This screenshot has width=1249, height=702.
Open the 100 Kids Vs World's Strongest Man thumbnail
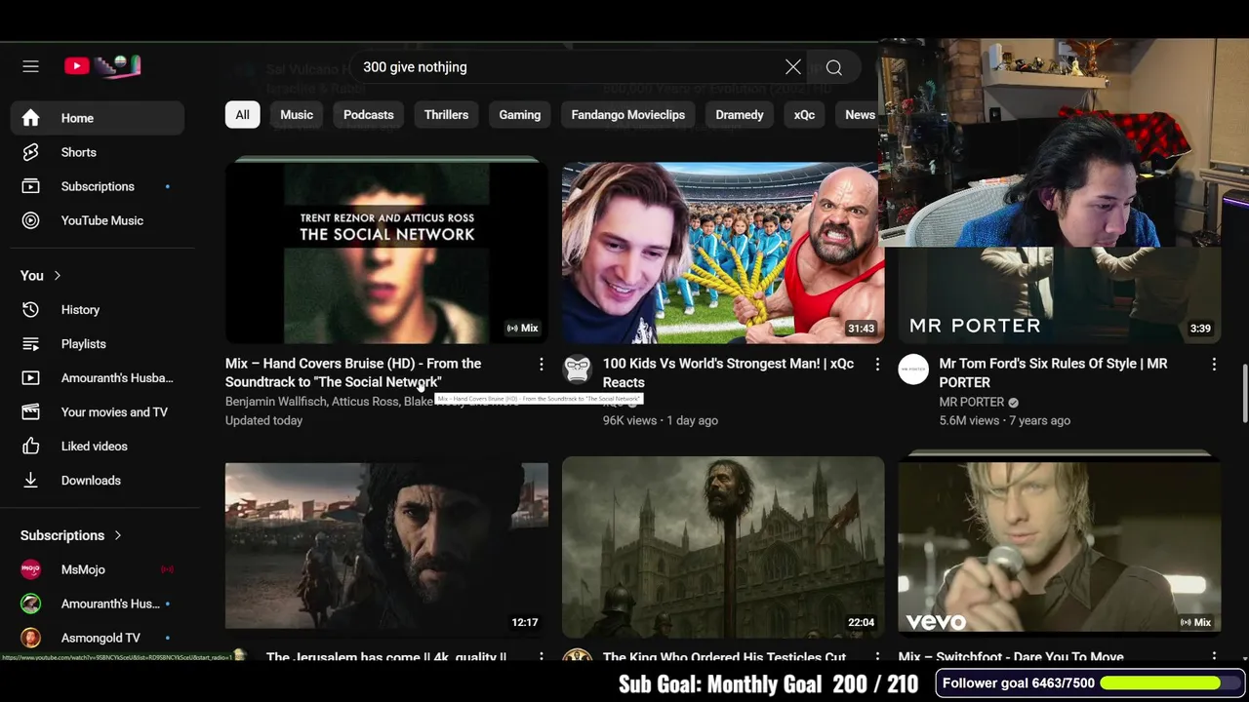click(x=723, y=253)
